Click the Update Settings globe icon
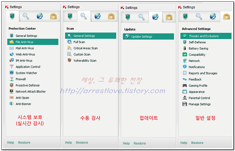 pos(127,36)
